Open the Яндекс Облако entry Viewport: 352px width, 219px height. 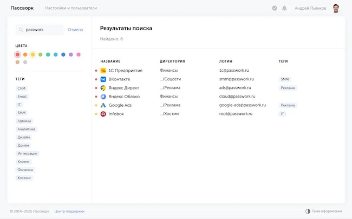coord(124,97)
